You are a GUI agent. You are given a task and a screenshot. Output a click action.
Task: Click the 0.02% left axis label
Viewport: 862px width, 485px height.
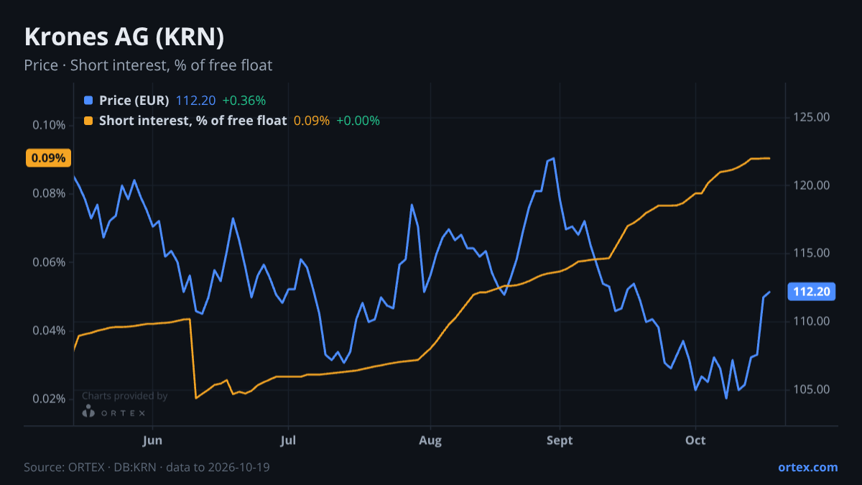(x=49, y=399)
